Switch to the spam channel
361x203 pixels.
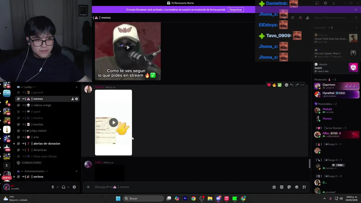click(x=47, y=112)
